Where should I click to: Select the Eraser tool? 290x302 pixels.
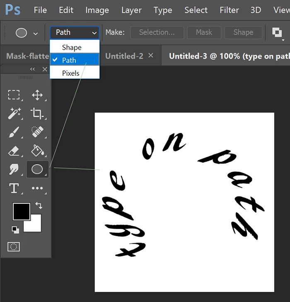click(14, 151)
